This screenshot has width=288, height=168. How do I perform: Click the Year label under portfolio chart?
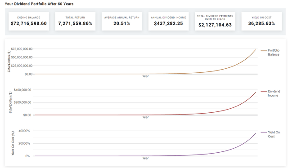coord(145,76)
